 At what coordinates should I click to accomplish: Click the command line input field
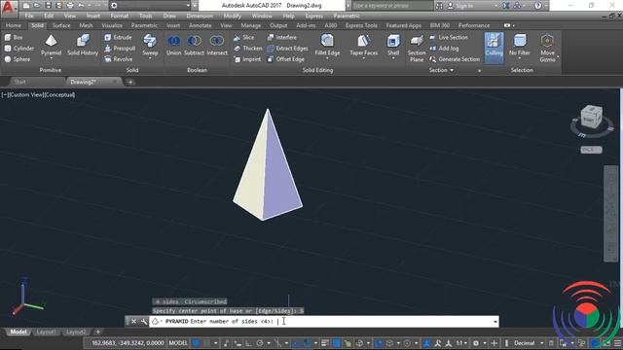(x=324, y=322)
